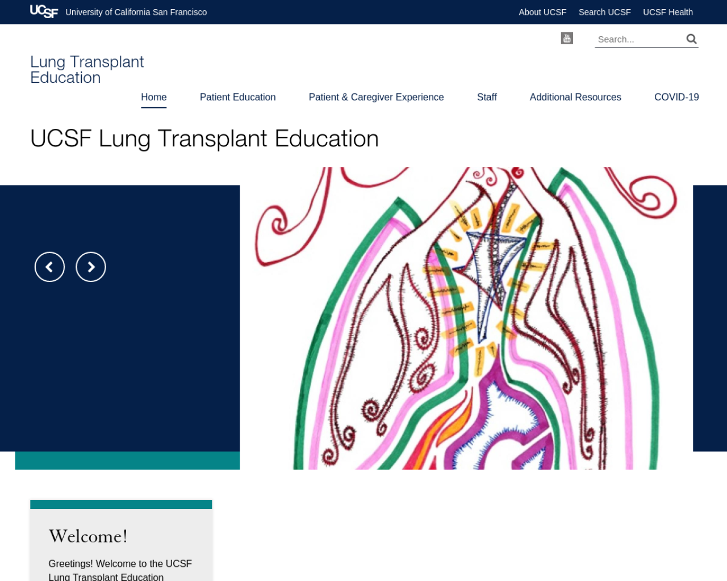The height and width of the screenshot is (581, 727).
Task: Open Search UCSF link
Action: click(x=604, y=12)
